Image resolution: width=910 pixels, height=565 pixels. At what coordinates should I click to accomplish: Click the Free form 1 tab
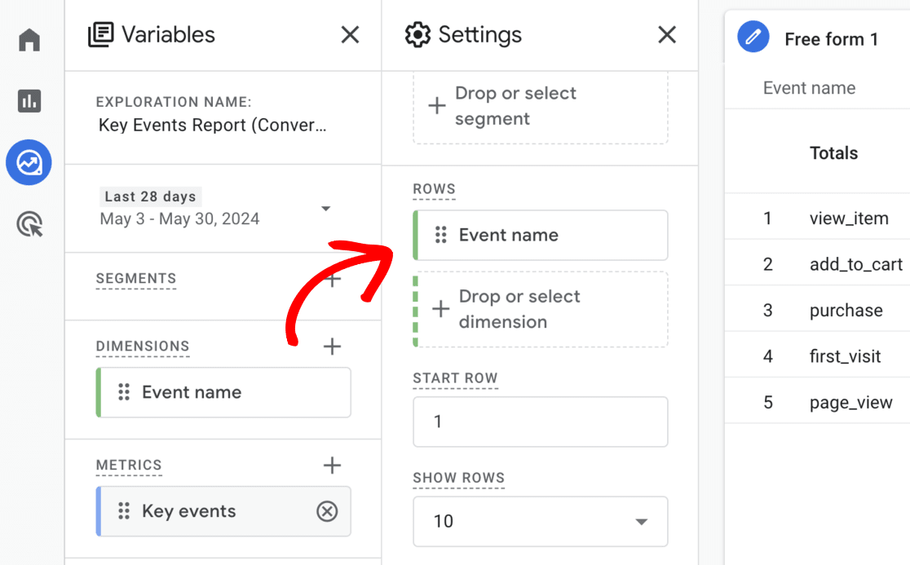[x=830, y=39]
